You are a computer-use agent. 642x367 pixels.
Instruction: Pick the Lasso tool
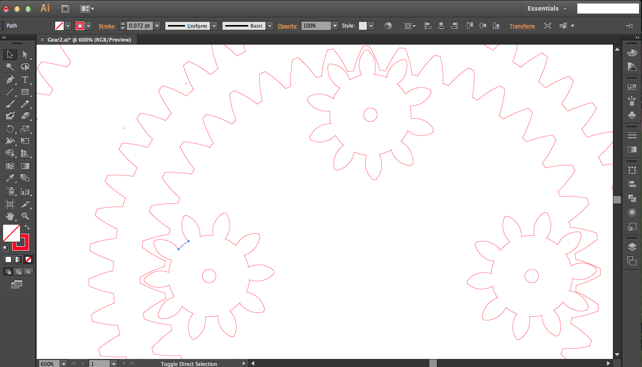tap(25, 67)
